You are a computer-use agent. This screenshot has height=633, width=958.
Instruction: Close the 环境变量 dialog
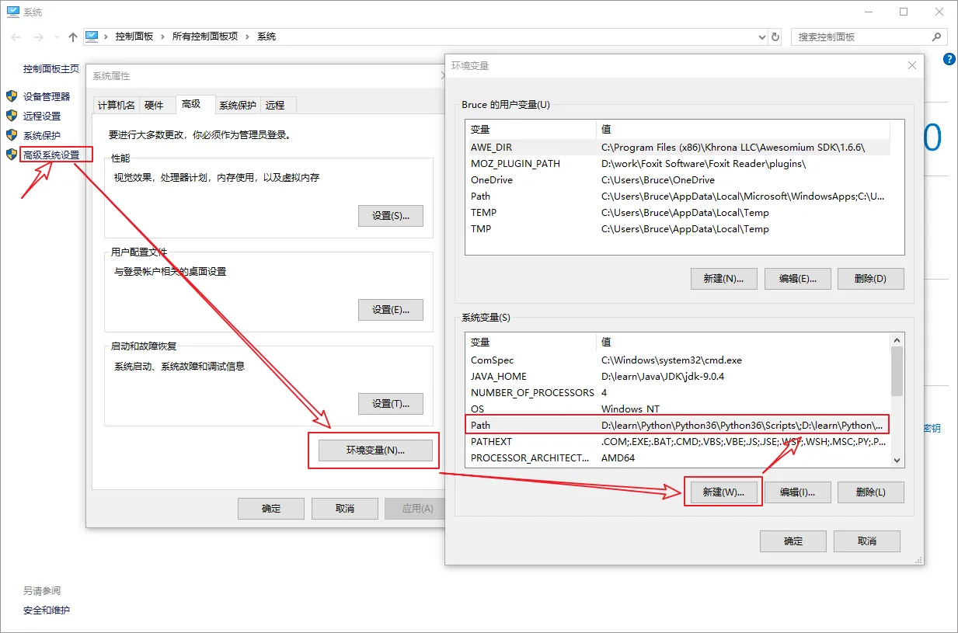[x=912, y=65]
